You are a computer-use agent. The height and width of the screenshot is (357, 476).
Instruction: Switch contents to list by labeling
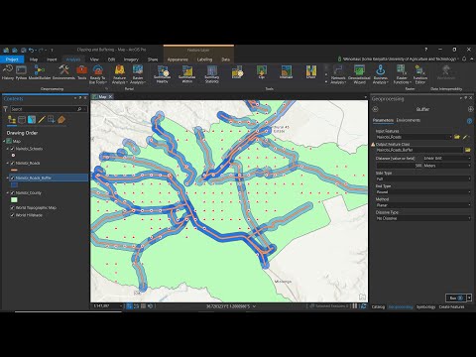[61, 120]
